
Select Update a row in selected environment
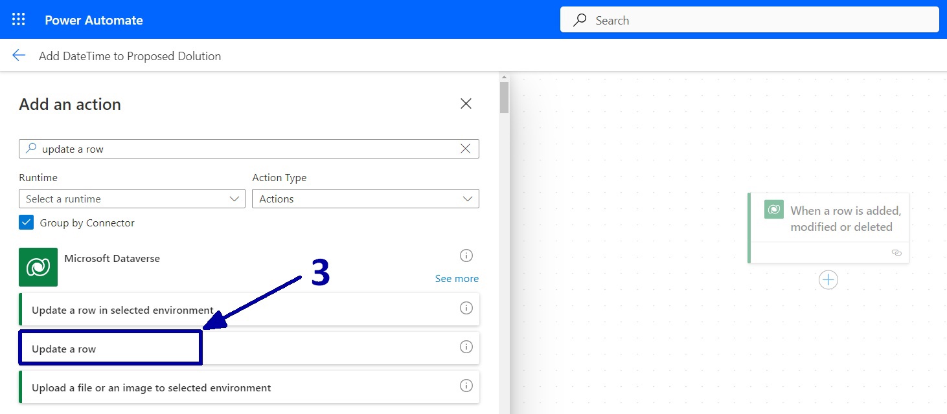coord(249,309)
